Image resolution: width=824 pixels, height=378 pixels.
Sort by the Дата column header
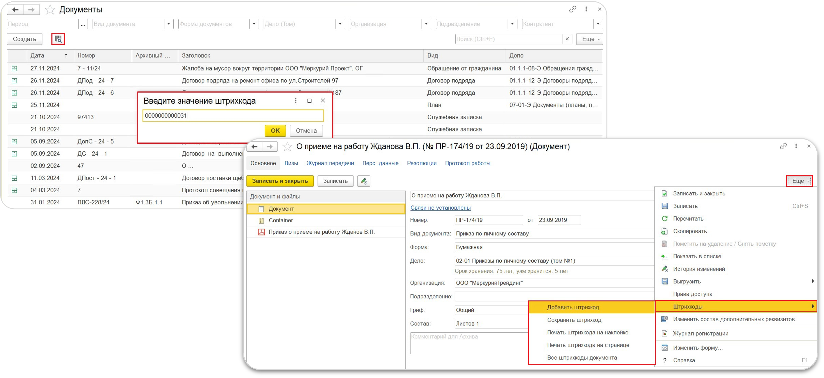tap(50, 56)
